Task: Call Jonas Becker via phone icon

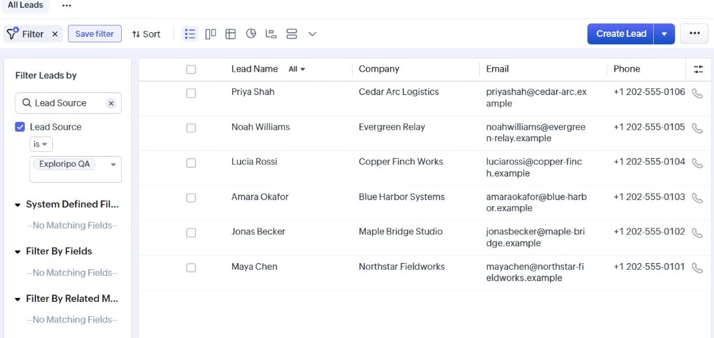Action: (697, 233)
